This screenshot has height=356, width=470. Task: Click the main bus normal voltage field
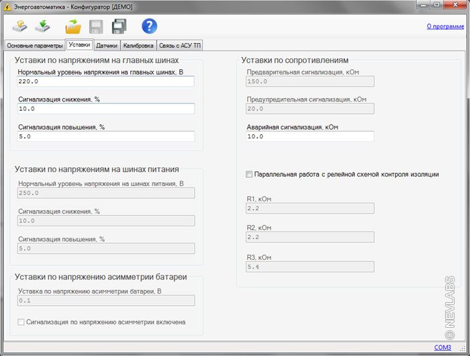coord(106,81)
